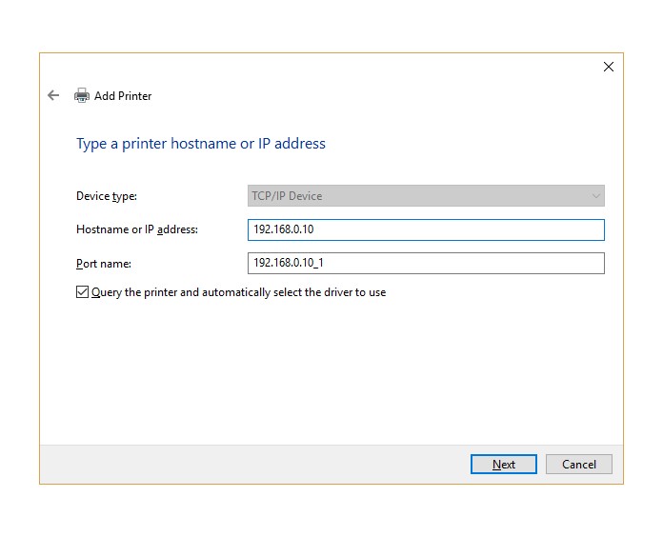Click the 'Device type:' label
The width and height of the screenshot is (663, 537).
click(x=107, y=196)
